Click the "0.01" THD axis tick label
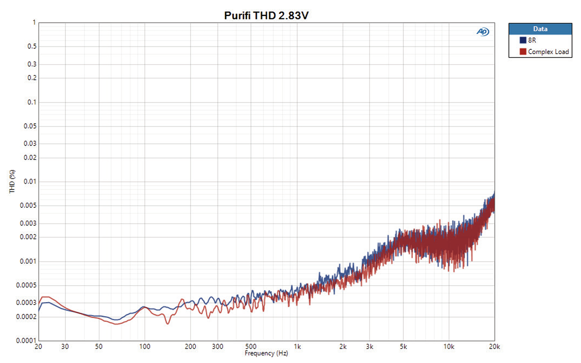This screenshot has height=363, width=581. tap(31, 182)
